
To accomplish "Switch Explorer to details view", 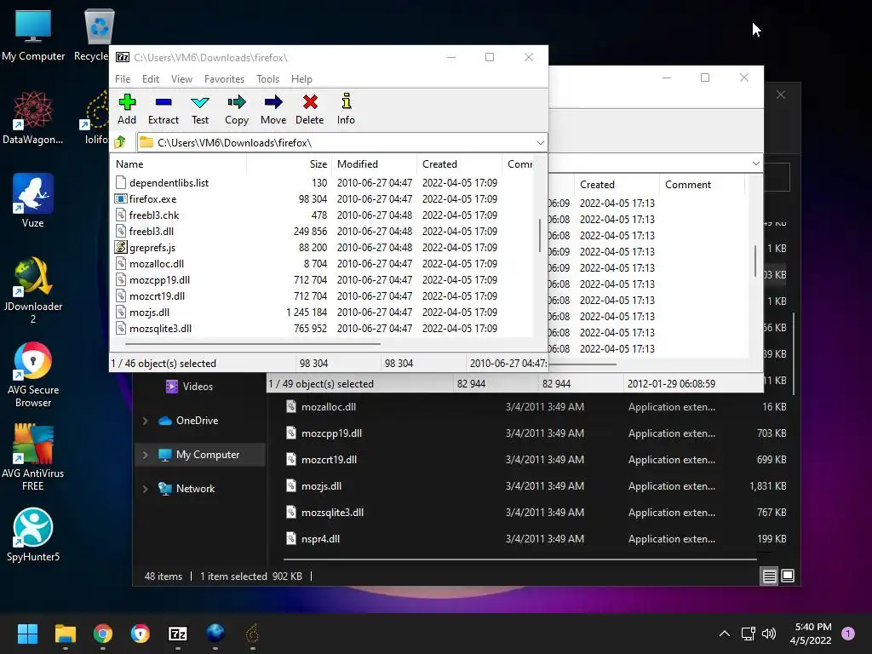I will 769,577.
